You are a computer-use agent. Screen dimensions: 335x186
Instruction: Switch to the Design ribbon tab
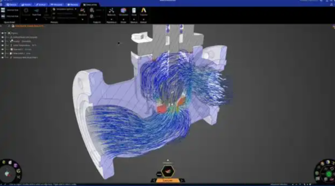(x=12, y=5)
